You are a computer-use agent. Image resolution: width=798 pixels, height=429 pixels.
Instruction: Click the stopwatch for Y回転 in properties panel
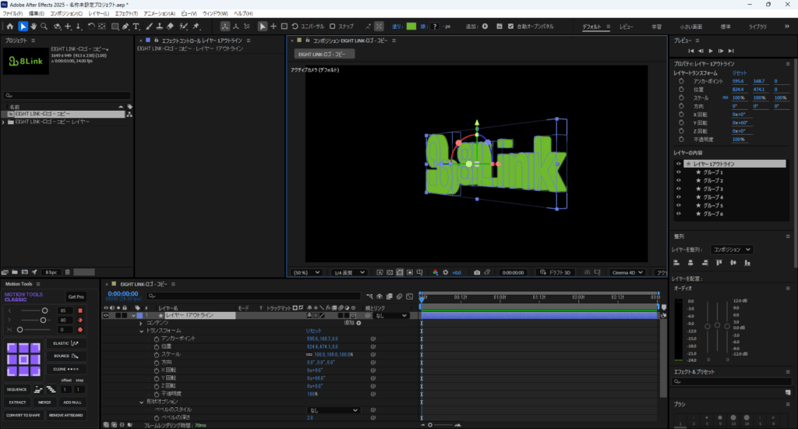(x=681, y=122)
